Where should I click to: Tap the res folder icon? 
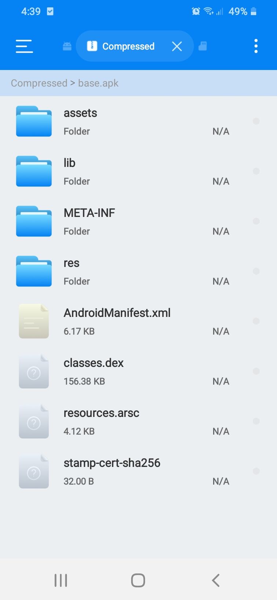click(34, 271)
